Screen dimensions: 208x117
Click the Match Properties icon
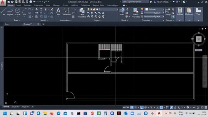click(136, 13)
